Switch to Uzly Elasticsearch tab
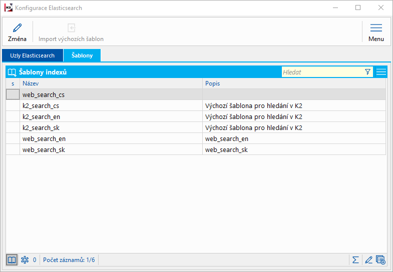The height and width of the screenshot is (272, 393). coord(33,55)
